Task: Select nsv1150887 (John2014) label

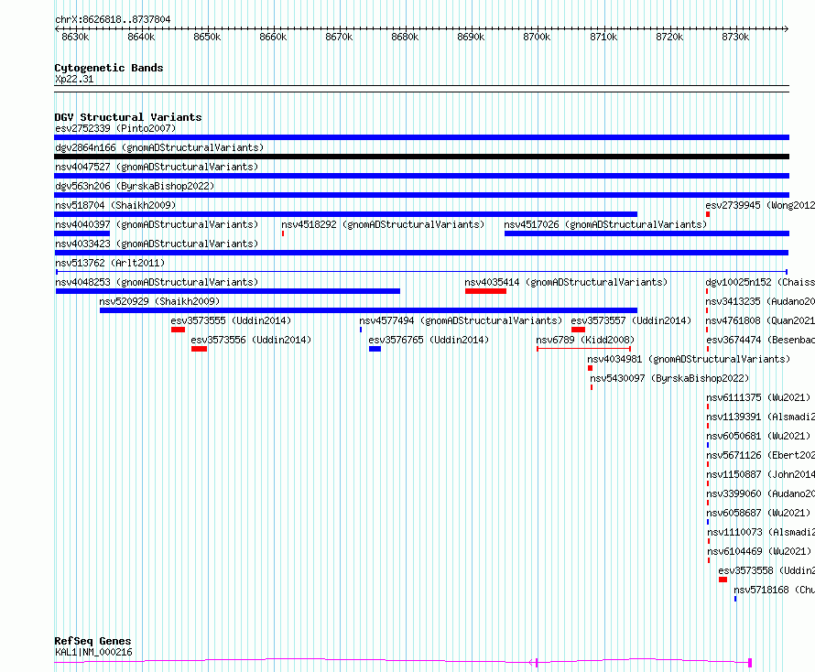Action: [760, 474]
